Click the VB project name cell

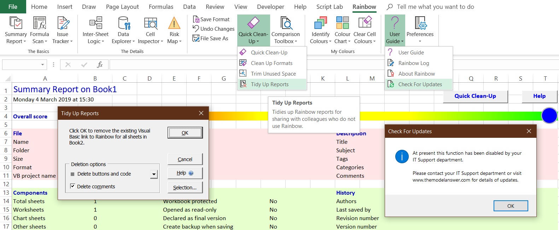pyautogui.click(x=34, y=176)
